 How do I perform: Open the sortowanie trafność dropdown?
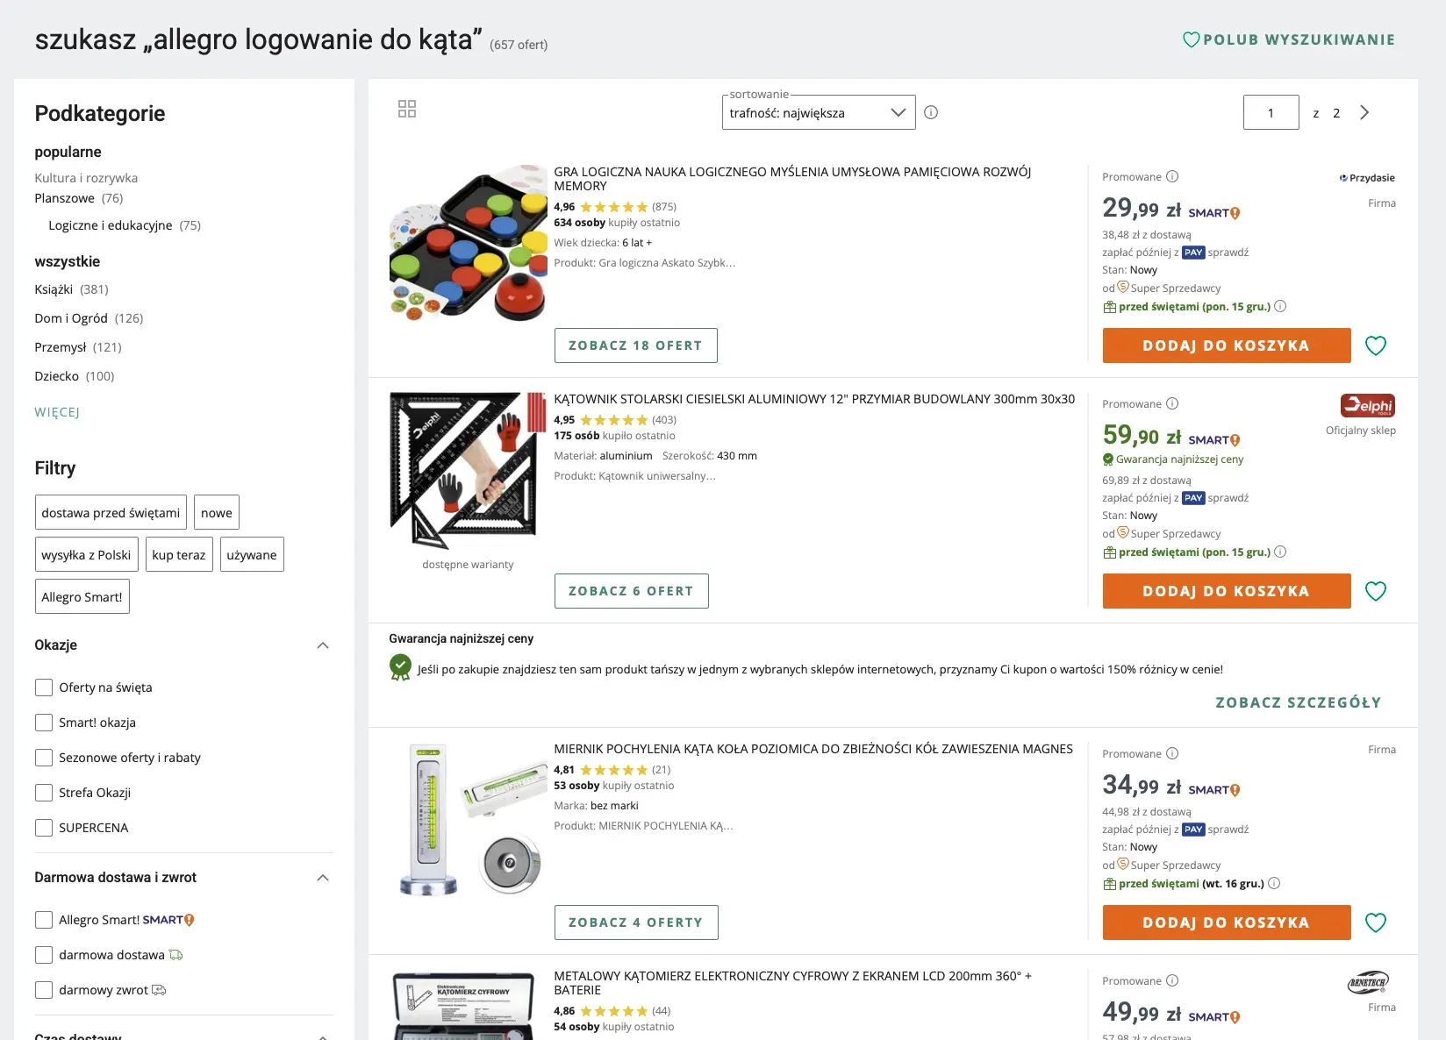click(818, 112)
